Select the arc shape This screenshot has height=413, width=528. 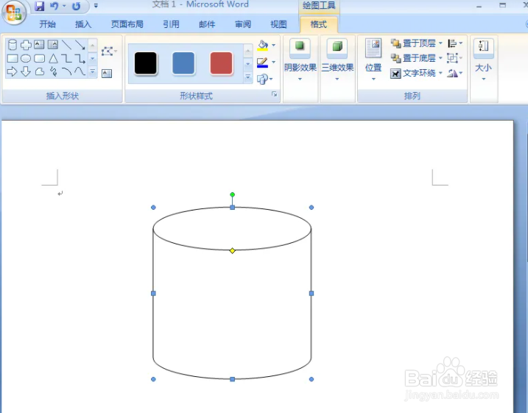[x=66, y=71]
